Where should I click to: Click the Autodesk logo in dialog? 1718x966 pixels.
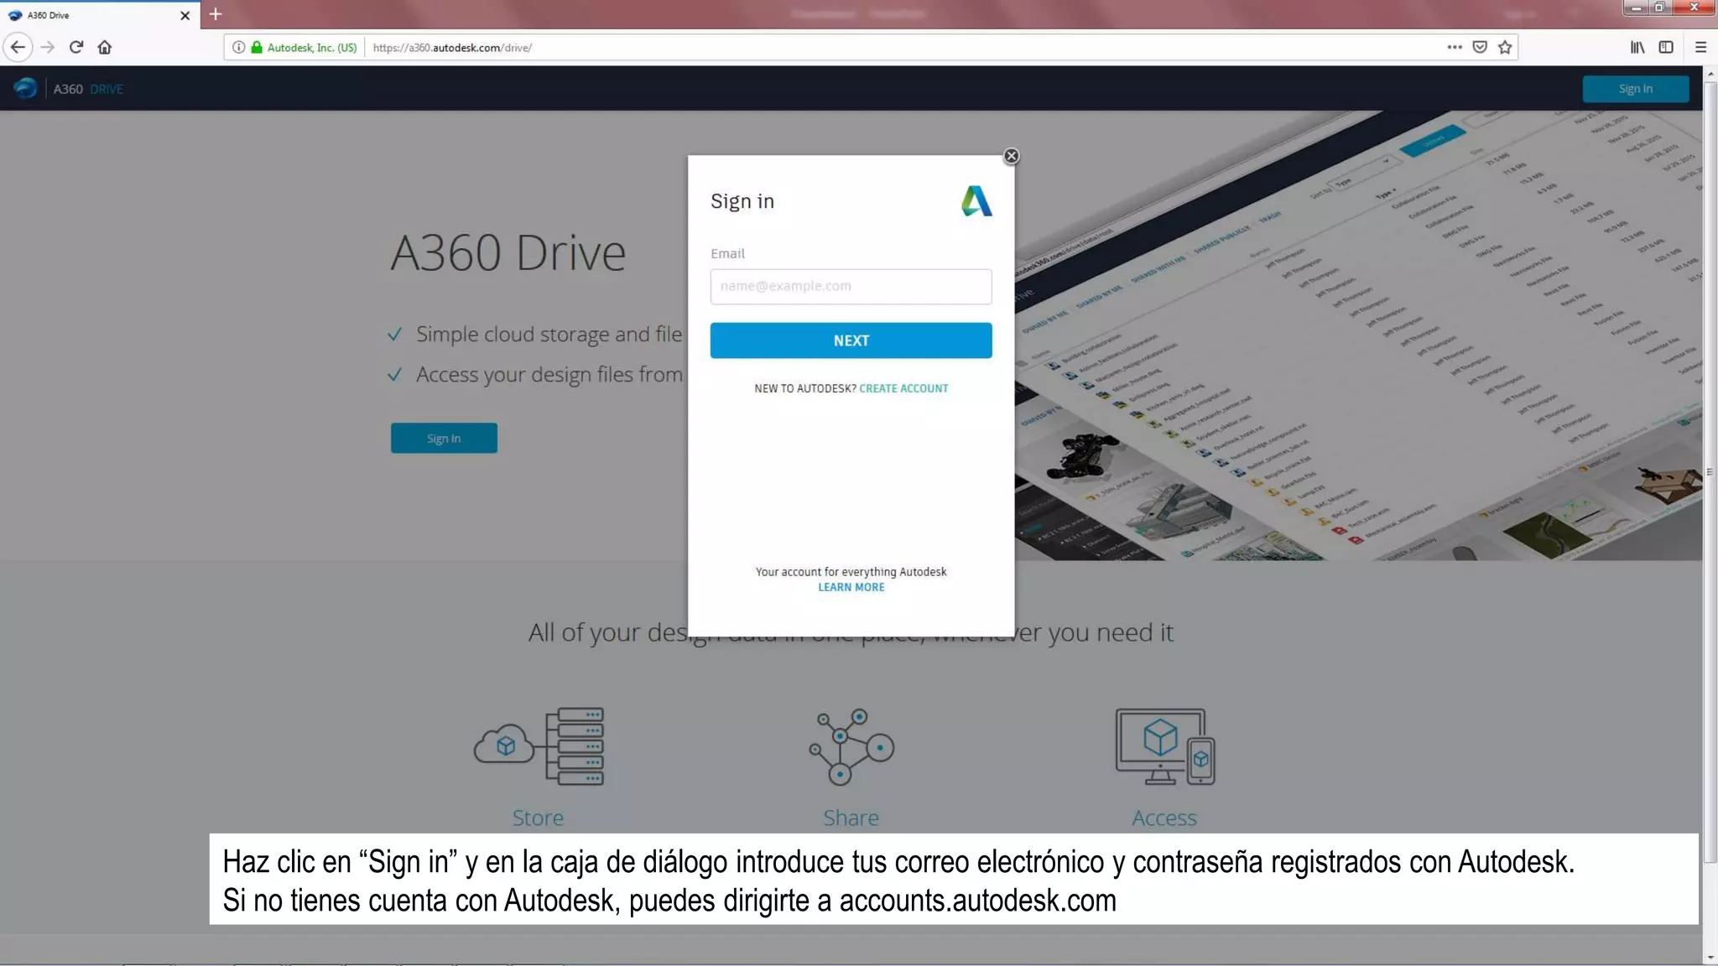976,201
